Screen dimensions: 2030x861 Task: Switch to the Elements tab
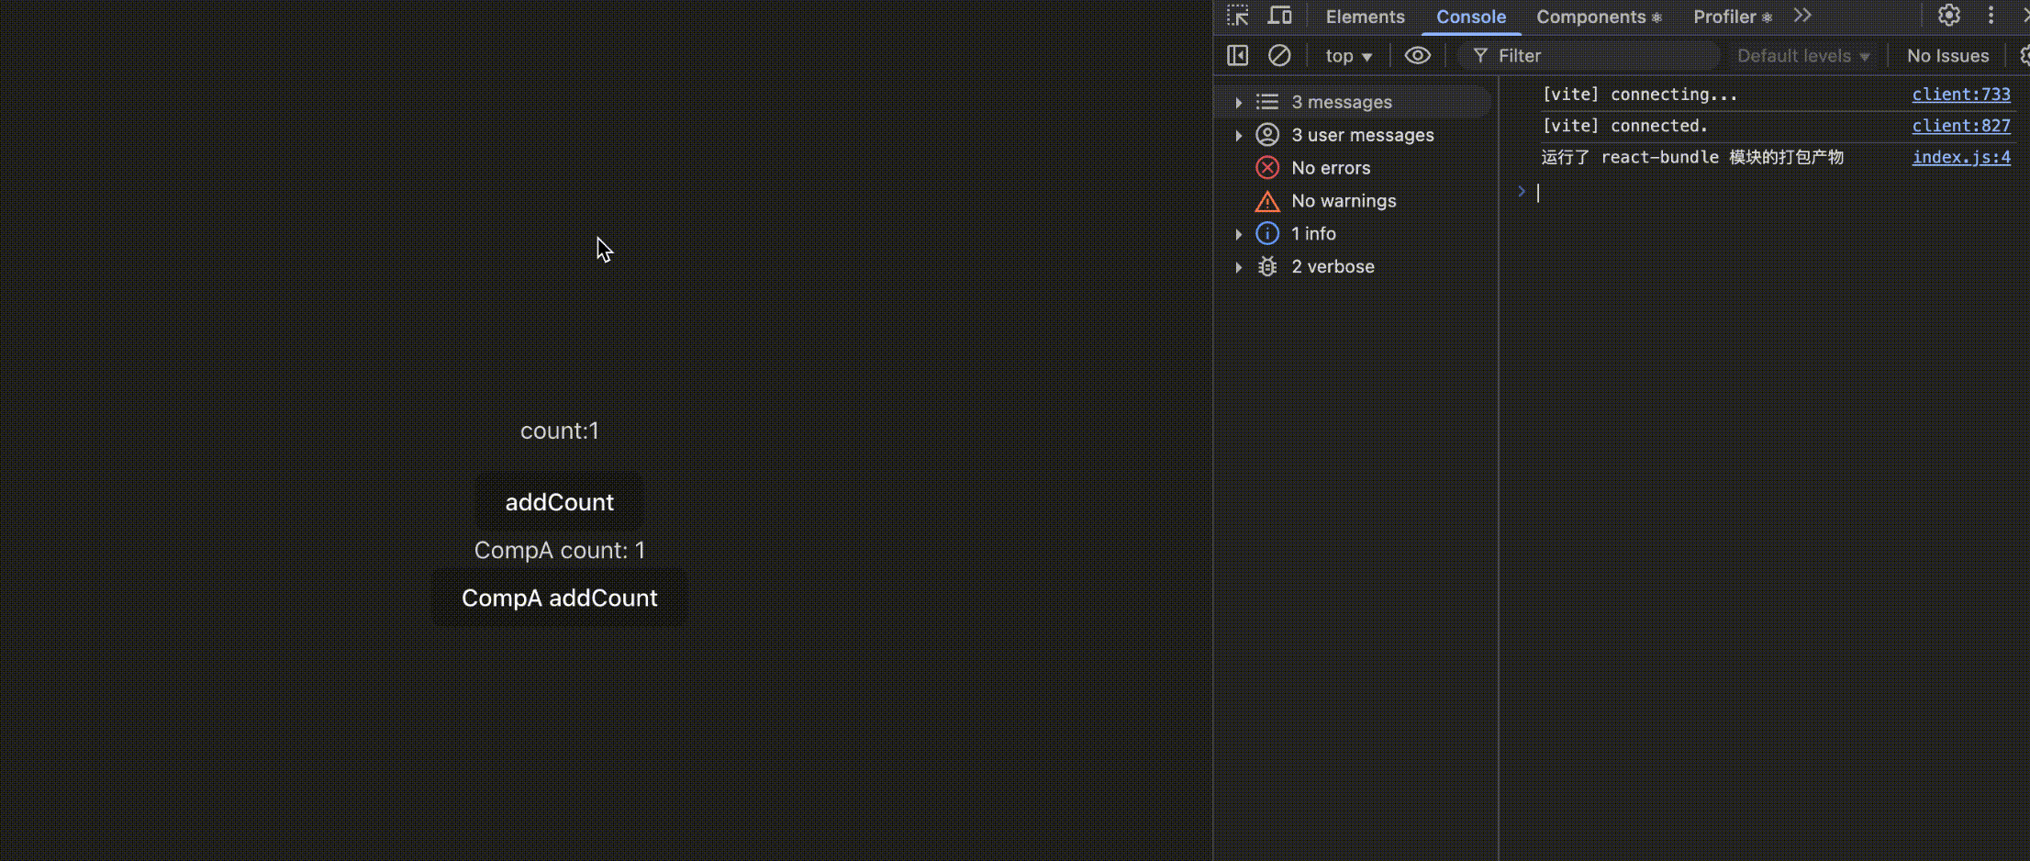click(x=1365, y=17)
